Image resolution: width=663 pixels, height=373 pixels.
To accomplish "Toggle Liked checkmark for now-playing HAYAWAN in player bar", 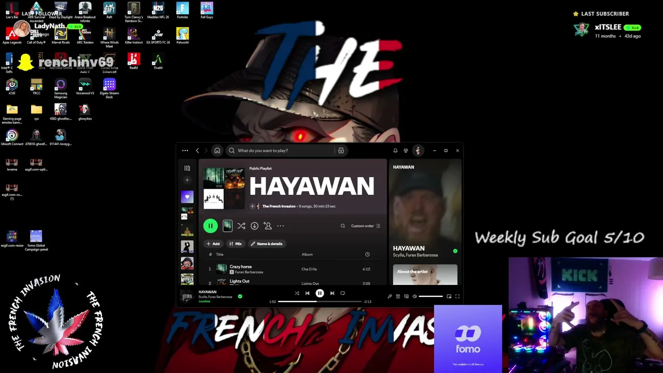I will point(240,296).
